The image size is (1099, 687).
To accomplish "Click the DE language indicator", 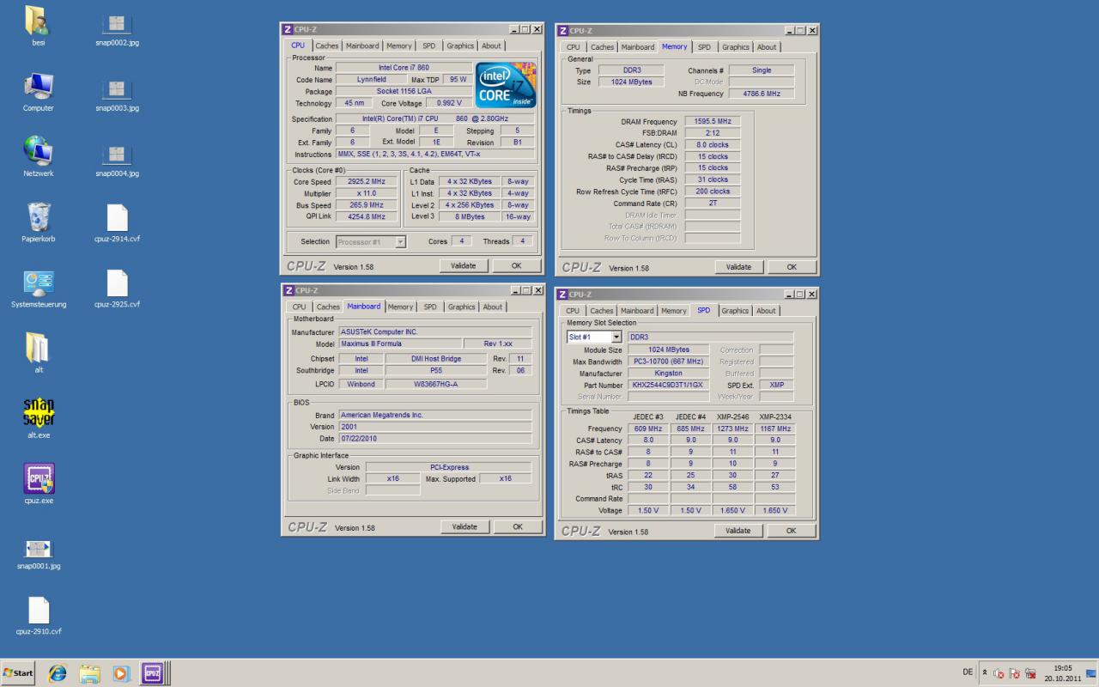I will (968, 673).
